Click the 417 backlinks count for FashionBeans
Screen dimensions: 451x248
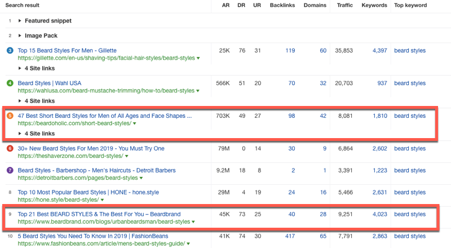[290, 236]
